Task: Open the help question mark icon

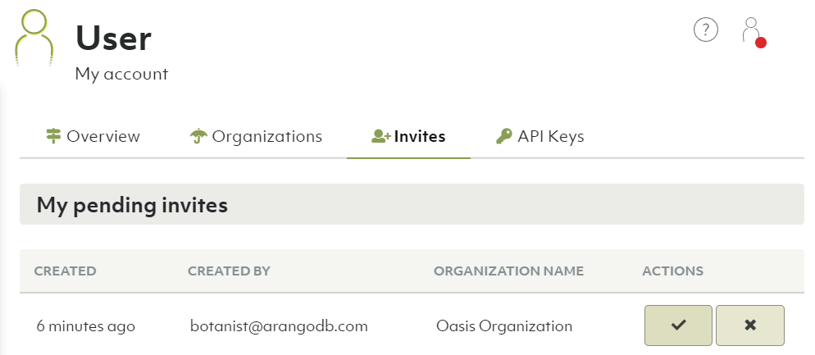Action: tap(705, 30)
